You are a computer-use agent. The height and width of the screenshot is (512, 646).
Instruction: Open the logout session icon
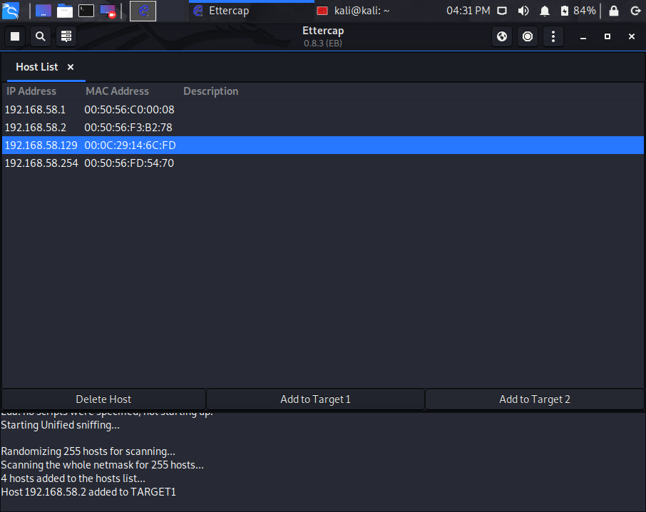pos(636,11)
